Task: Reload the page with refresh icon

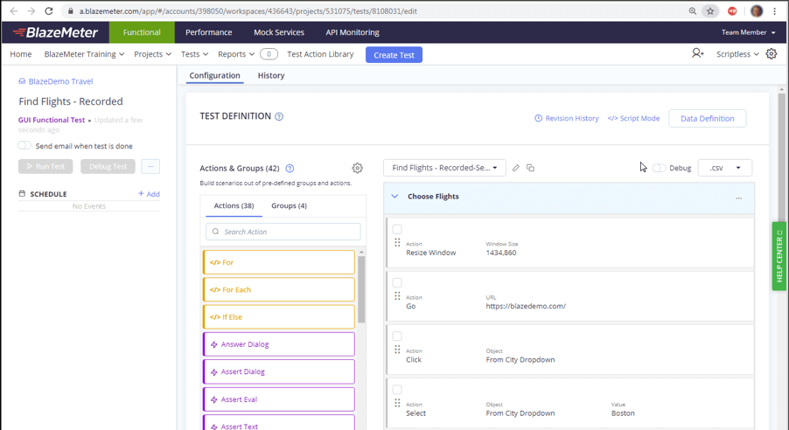Action: (49, 11)
